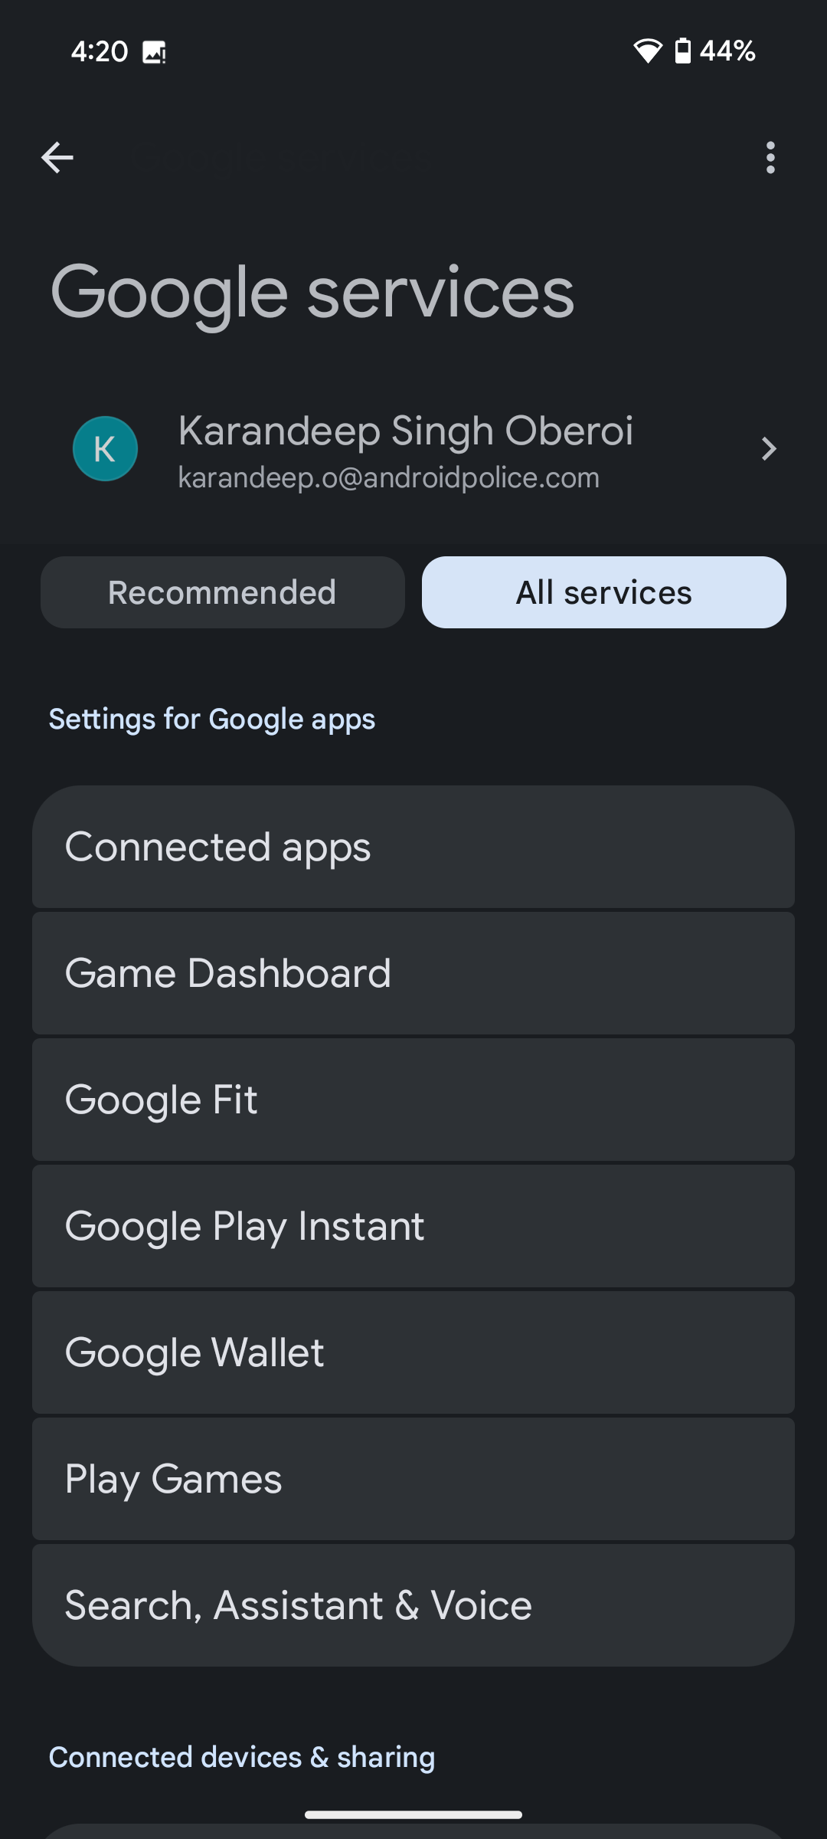Open Game Dashboard settings
827x1839 pixels.
coord(413,973)
